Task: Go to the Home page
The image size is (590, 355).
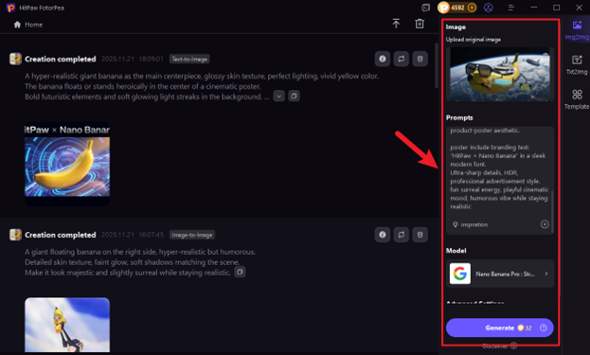Action: click(x=28, y=25)
